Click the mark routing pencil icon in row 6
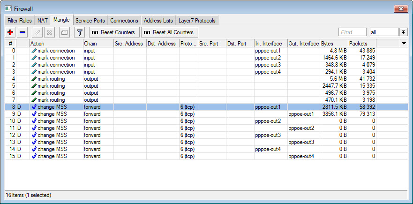 pos(34,93)
